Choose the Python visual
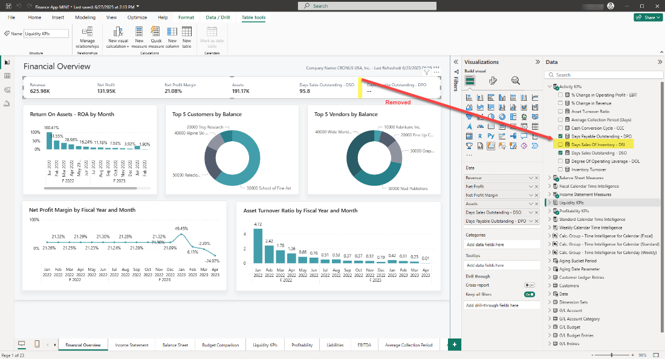This screenshot has width=665, height=359. pos(491,136)
